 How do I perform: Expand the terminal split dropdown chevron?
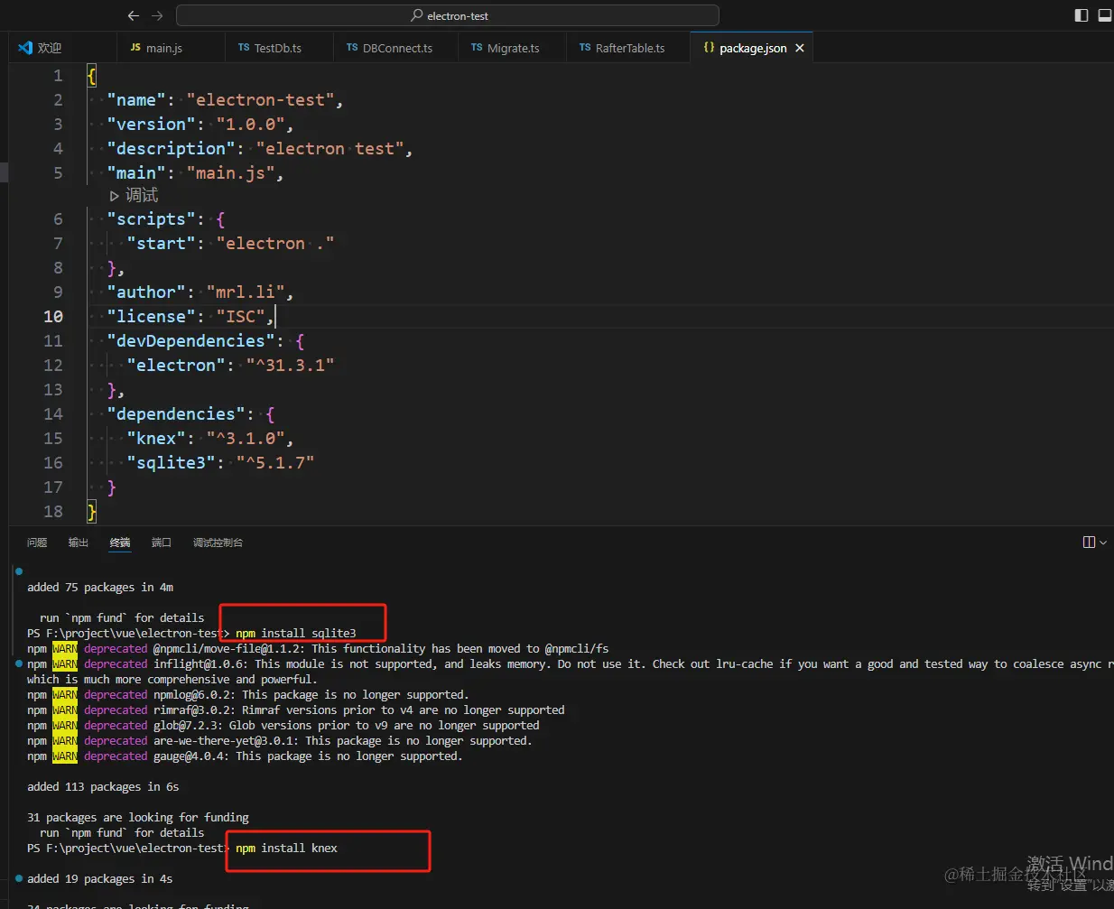click(x=1103, y=543)
